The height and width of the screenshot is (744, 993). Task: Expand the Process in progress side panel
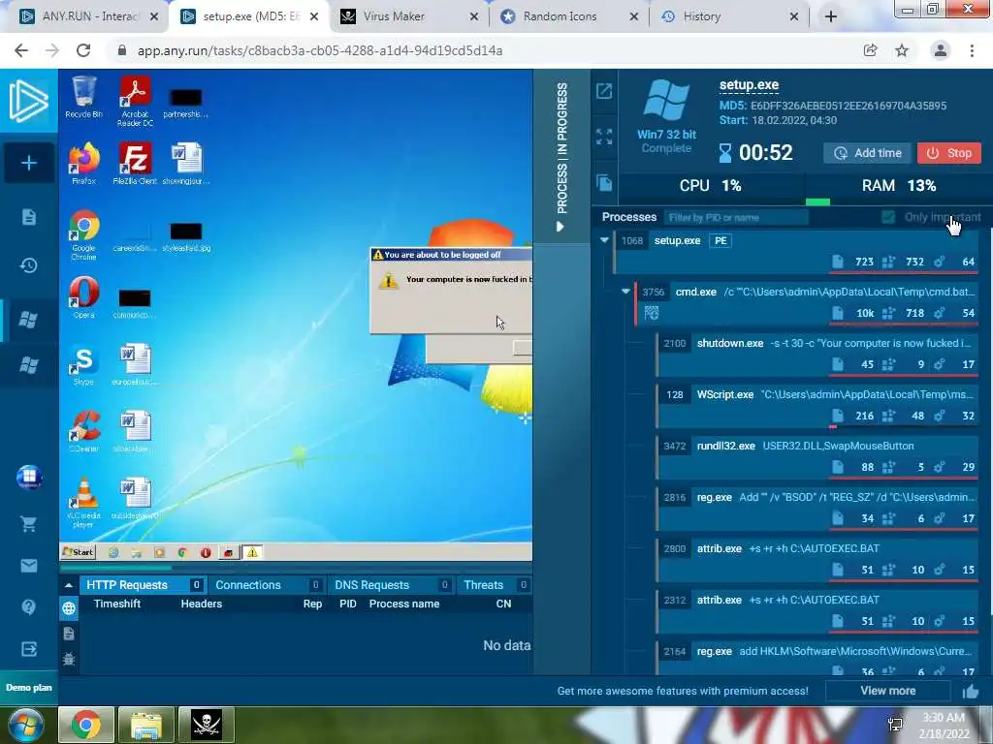click(561, 156)
